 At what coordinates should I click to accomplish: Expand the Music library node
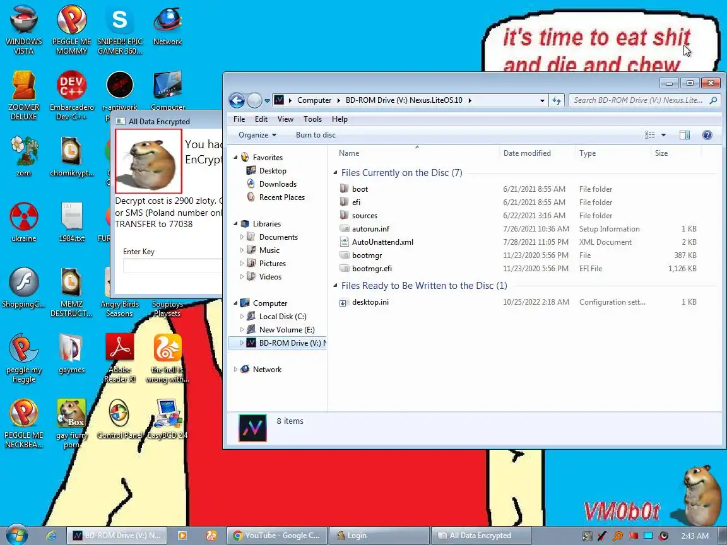pyautogui.click(x=242, y=250)
